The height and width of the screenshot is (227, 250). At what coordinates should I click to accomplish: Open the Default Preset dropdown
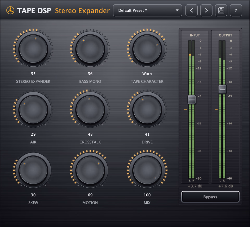147,10
